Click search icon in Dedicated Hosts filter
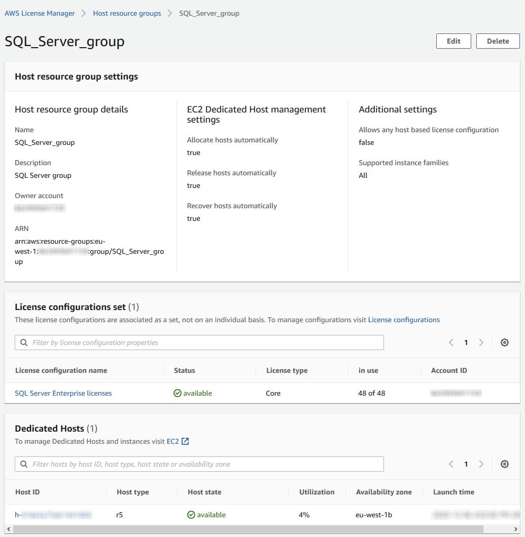 [x=24, y=464]
